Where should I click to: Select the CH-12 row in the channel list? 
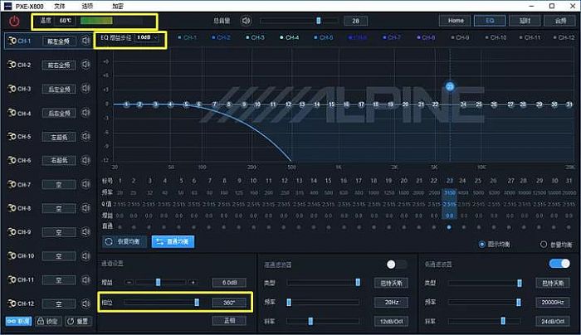[x=48, y=303]
